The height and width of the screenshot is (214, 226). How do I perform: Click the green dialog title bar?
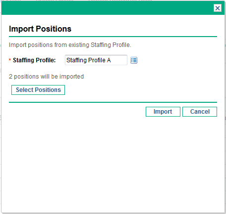click(x=108, y=8)
